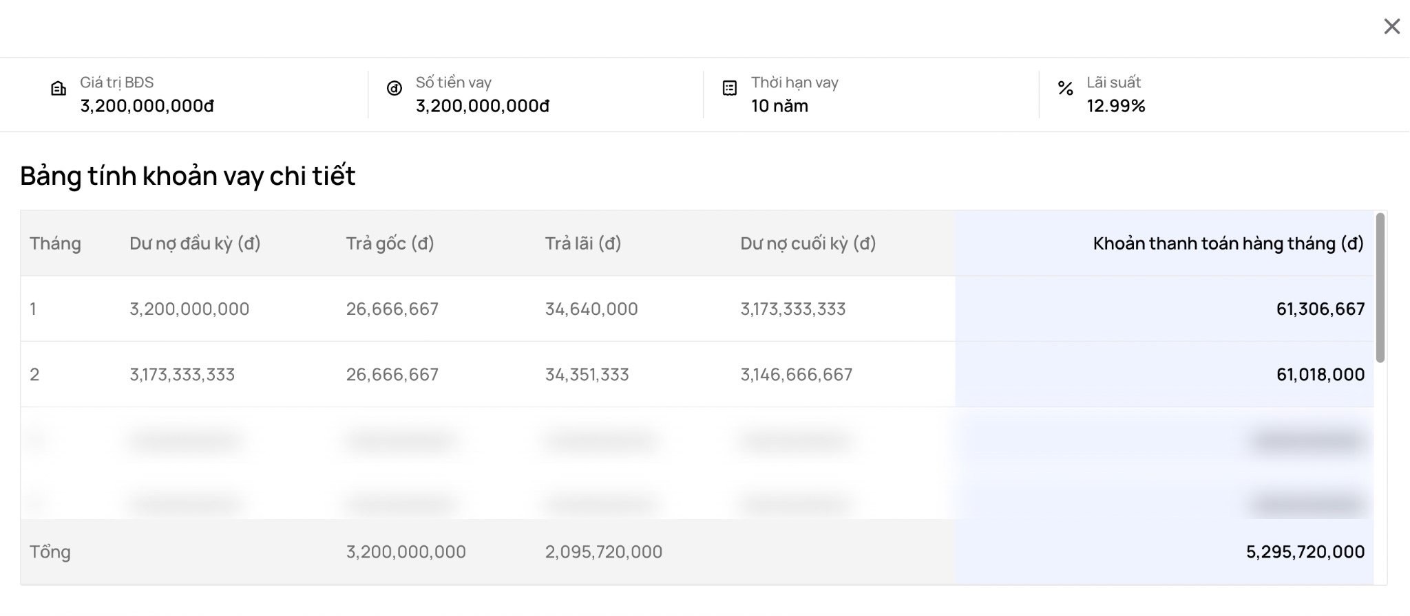This screenshot has width=1410, height=616.
Task: Click the 12.99% interest rate value
Action: click(1116, 106)
